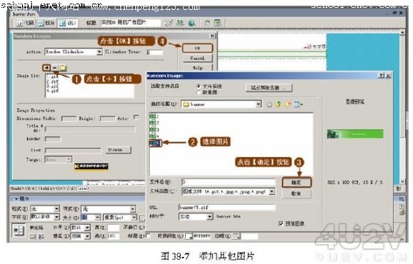Open the File Management icon in toolbar

coord(180,23)
